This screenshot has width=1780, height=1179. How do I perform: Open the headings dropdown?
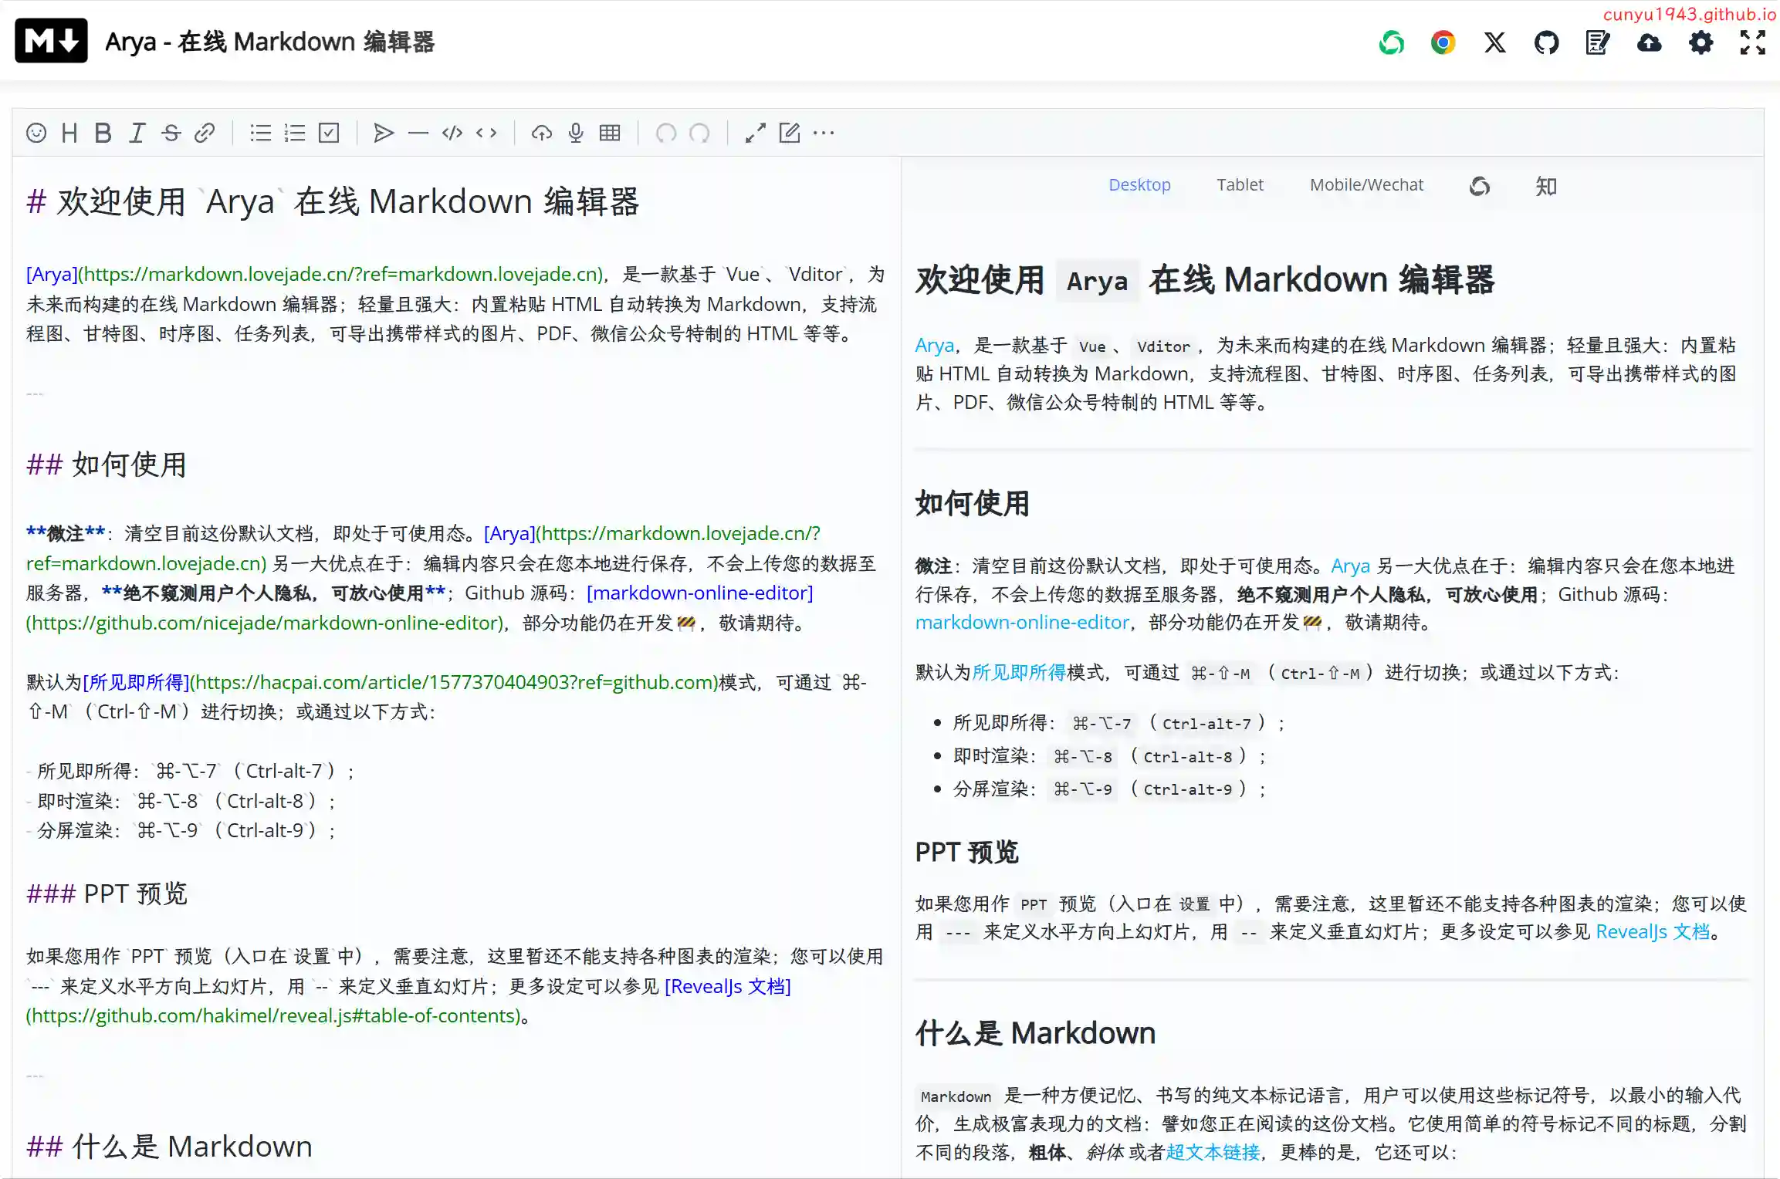click(69, 133)
